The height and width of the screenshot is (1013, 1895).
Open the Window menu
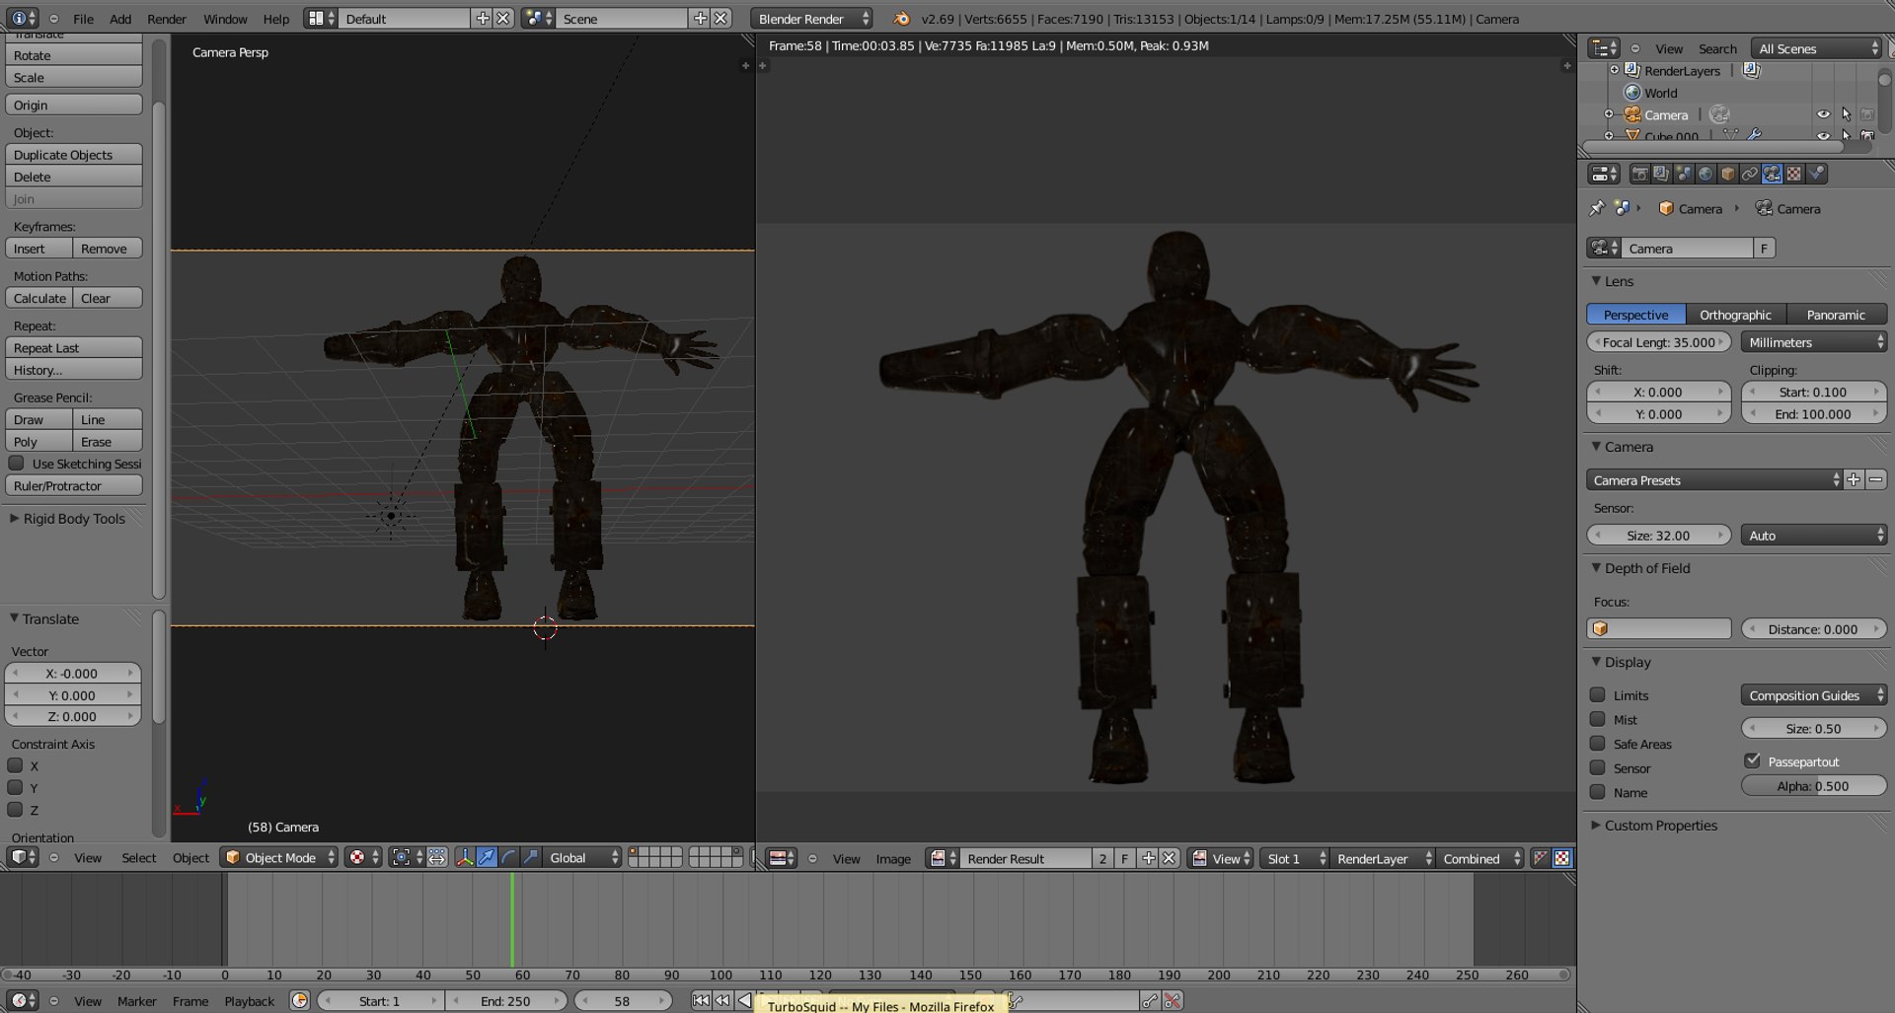click(225, 19)
